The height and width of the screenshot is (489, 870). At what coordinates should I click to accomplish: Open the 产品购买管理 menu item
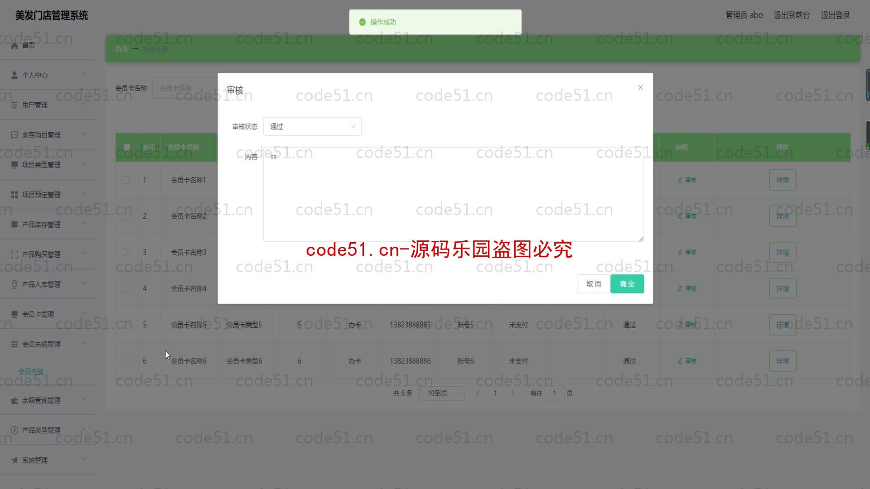tap(48, 254)
